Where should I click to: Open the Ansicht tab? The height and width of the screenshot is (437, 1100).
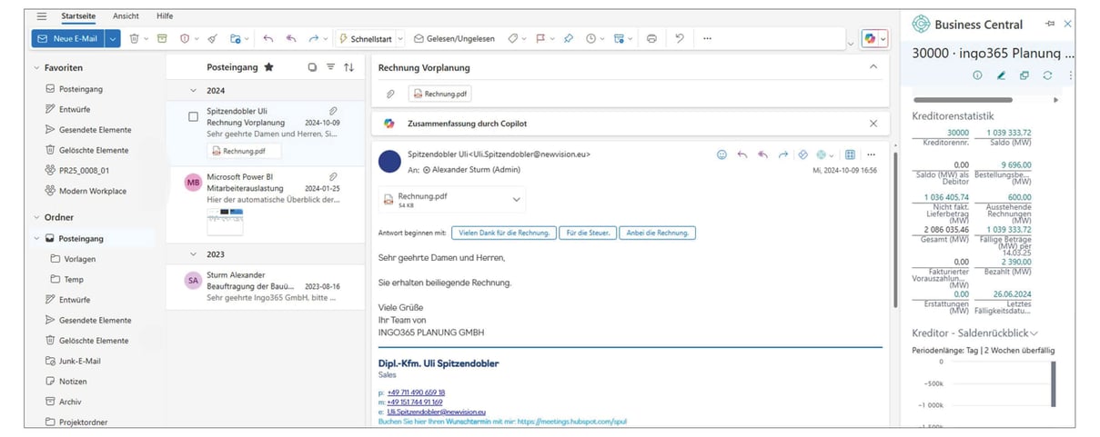126,16
